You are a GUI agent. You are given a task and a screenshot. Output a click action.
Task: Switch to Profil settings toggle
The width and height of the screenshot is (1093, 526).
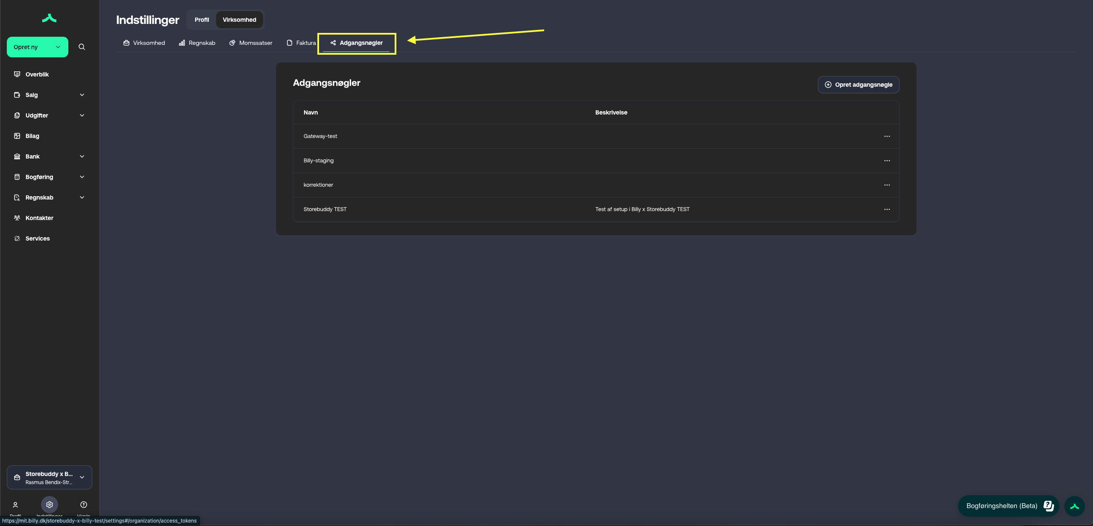click(x=202, y=20)
